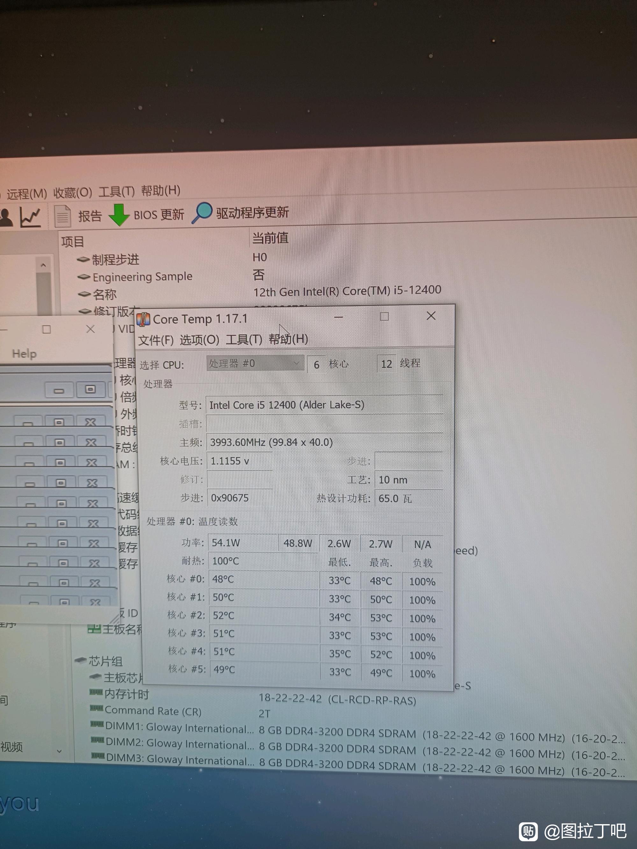Click the green BIOS update arrow icon

pyautogui.click(x=119, y=214)
